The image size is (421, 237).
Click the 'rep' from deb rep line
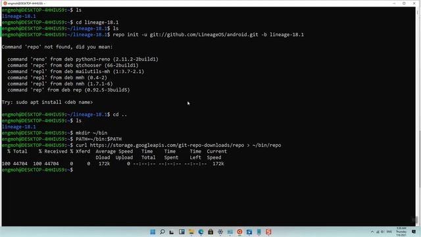point(68,90)
